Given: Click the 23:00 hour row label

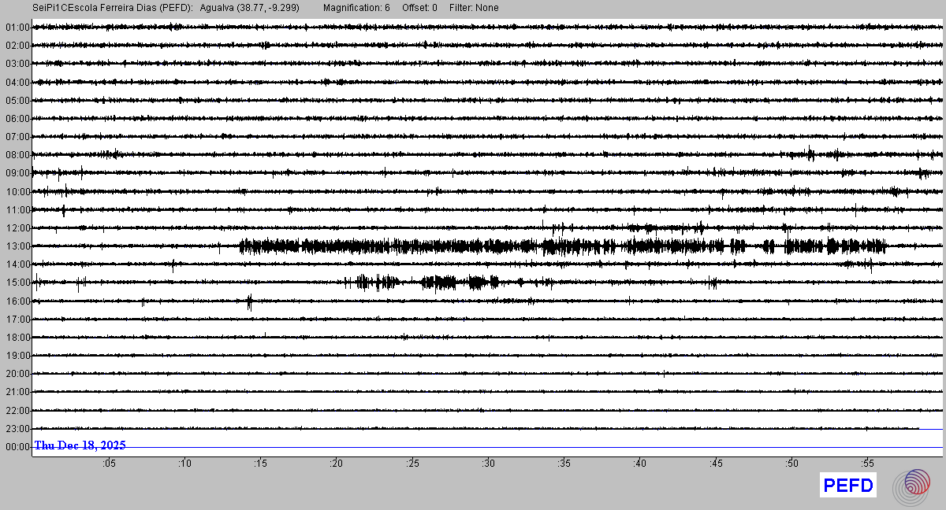Looking at the screenshot, I should pyautogui.click(x=17, y=429).
